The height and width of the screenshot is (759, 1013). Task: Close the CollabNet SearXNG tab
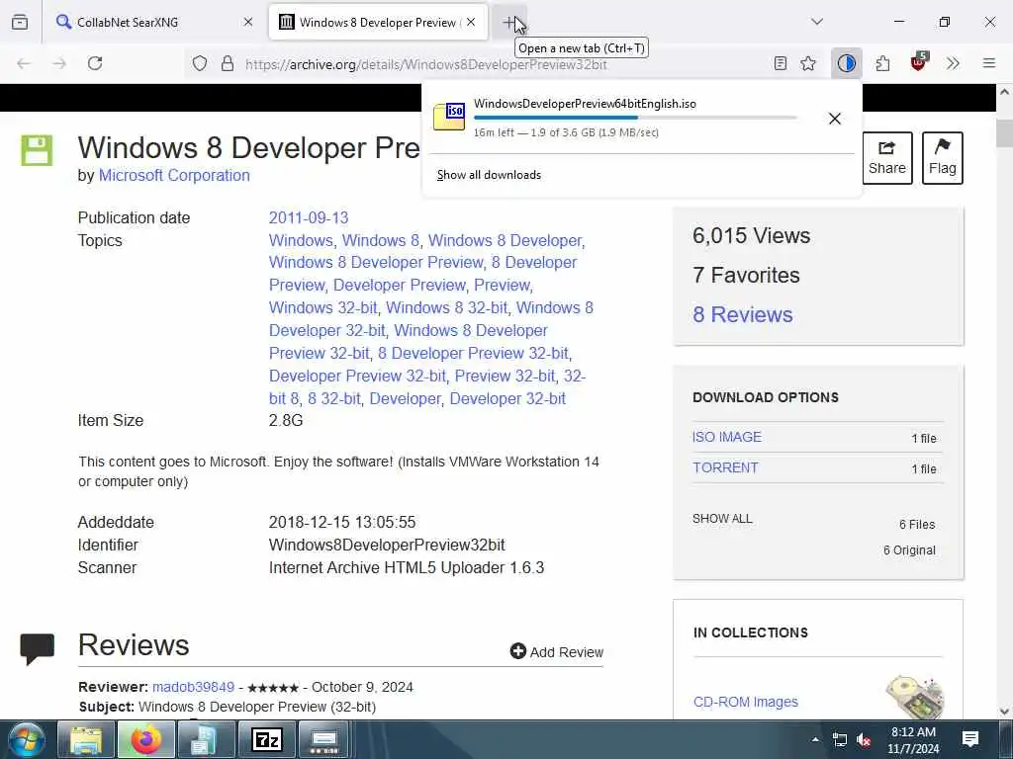pyautogui.click(x=248, y=22)
